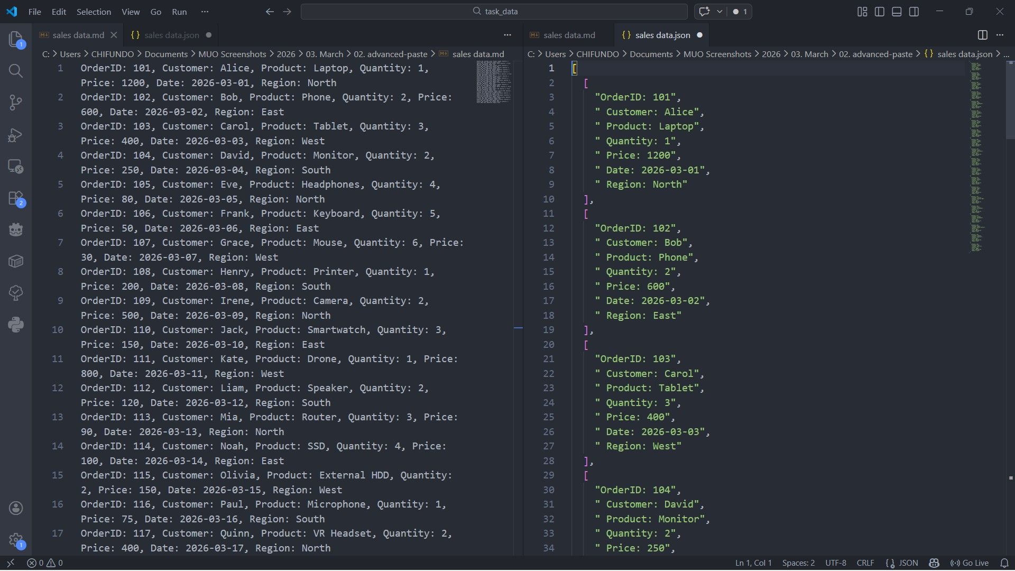Open the Extensions view
1015x571 pixels.
click(x=16, y=199)
